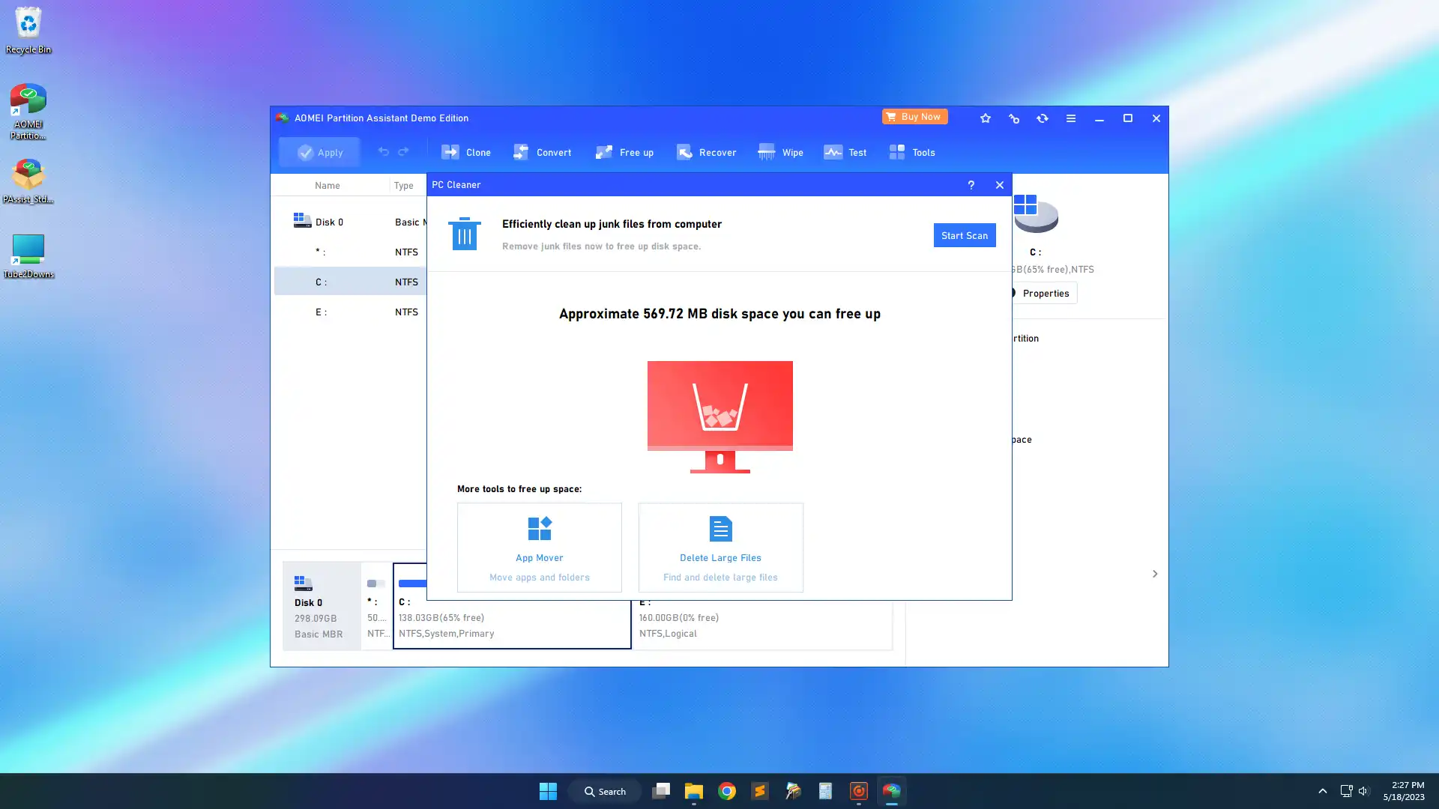Open the red recorder app in taskbar
The width and height of the screenshot is (1439, 809).
858,791
